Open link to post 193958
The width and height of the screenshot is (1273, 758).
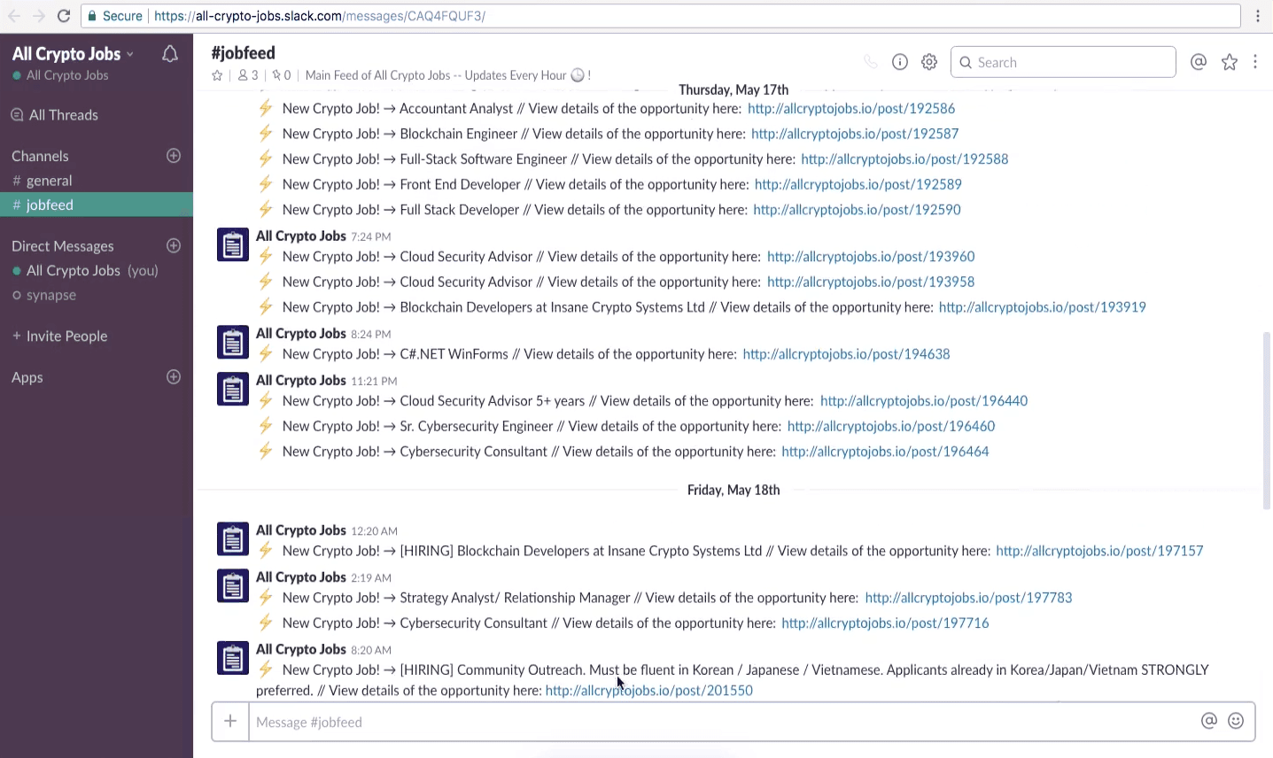(871, 282)
